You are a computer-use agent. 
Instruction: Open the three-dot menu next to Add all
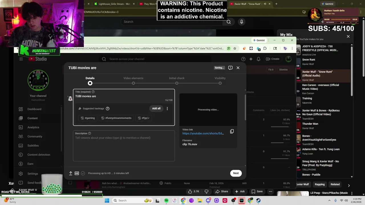(167, 108)
